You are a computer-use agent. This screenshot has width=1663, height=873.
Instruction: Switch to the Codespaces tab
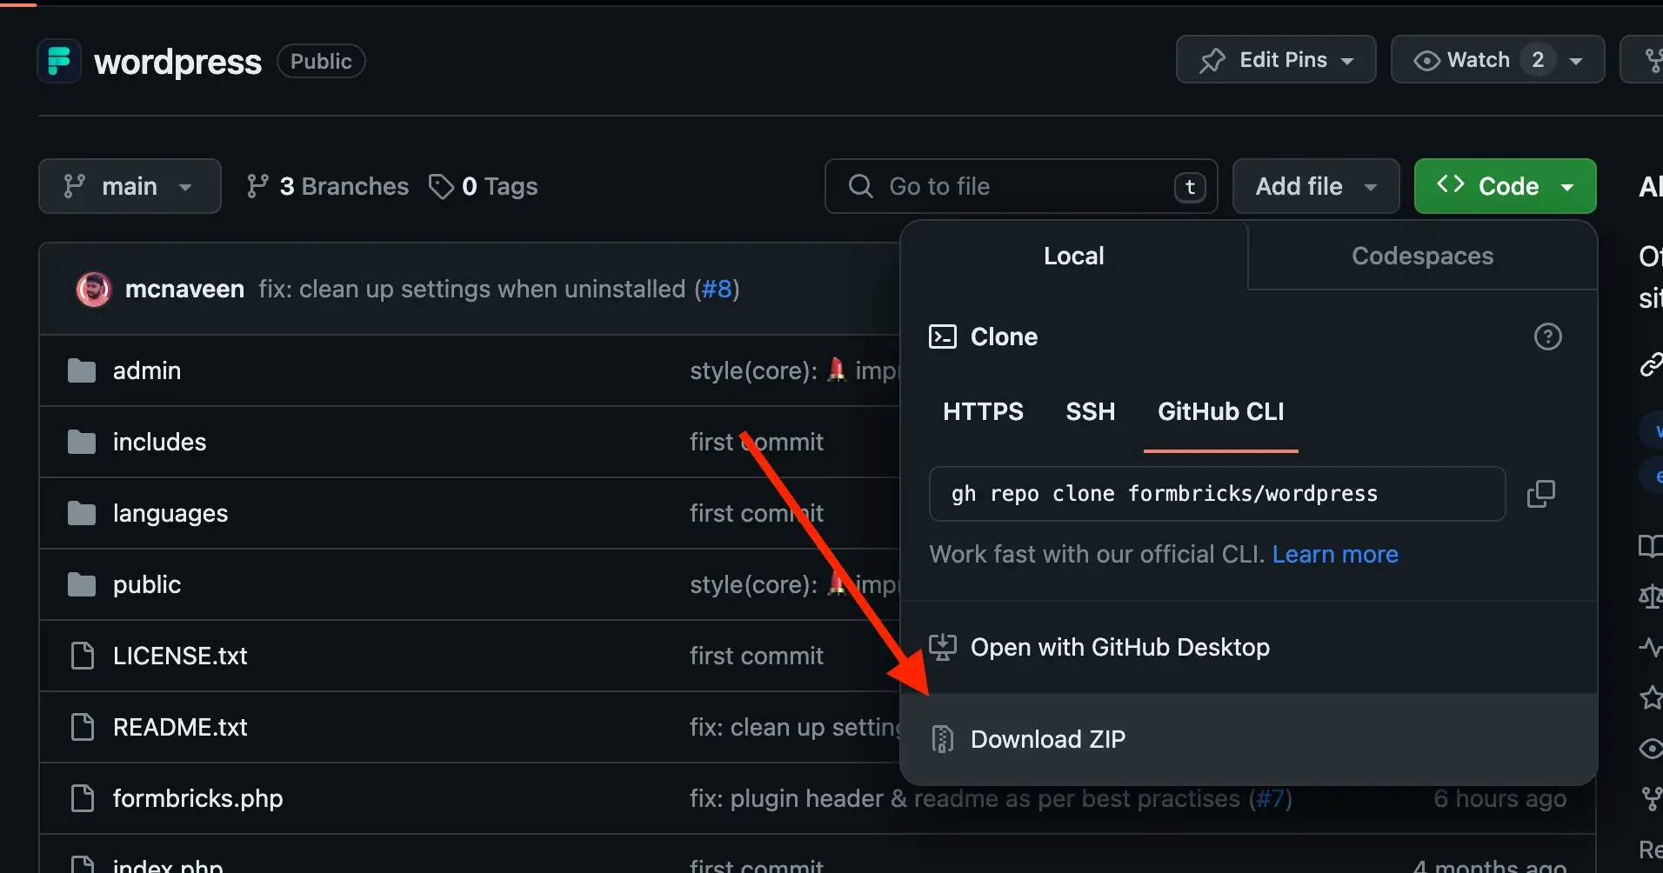click(x=1422, y=256)
